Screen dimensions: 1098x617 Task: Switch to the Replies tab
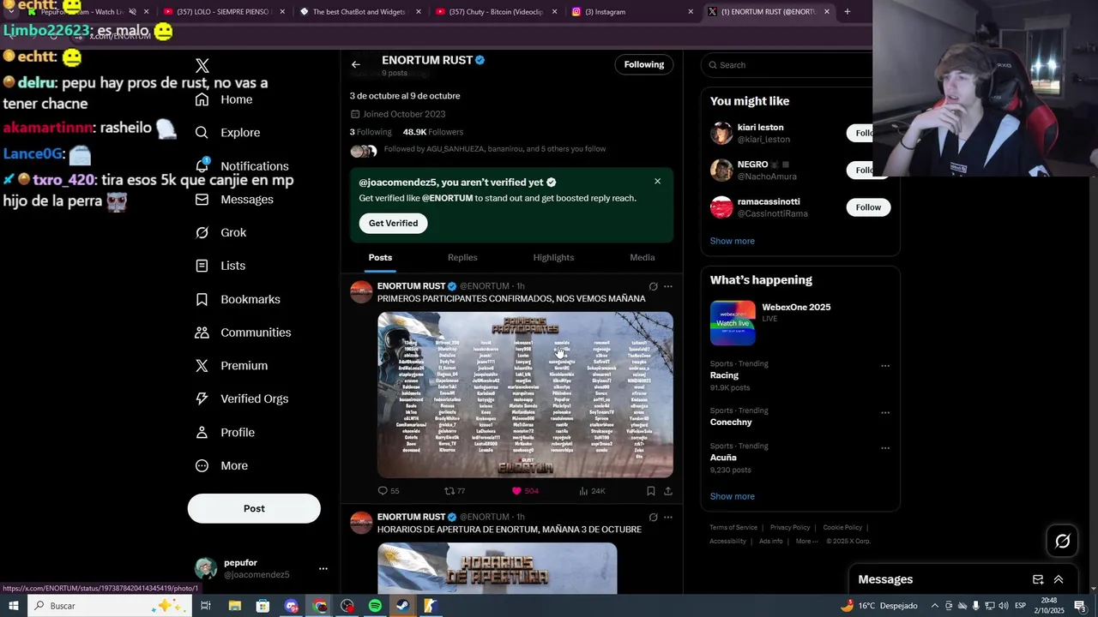(462, 257)
